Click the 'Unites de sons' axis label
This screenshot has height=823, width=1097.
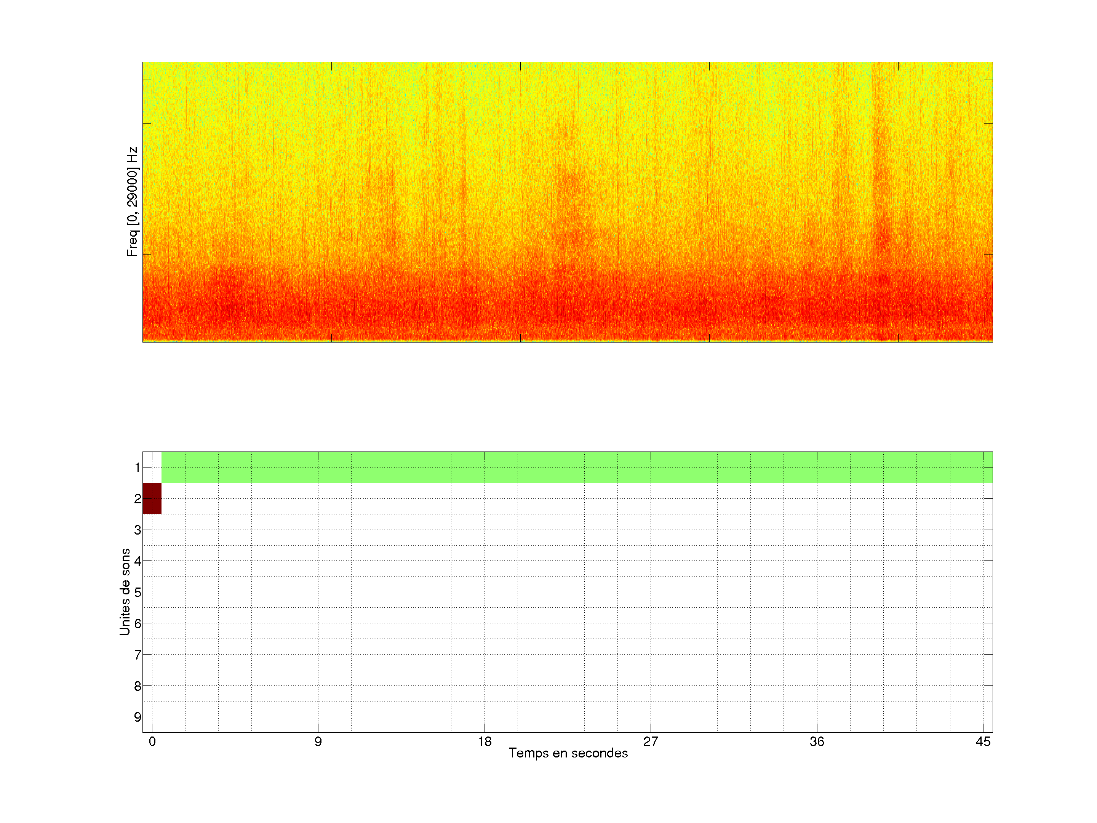125,591
